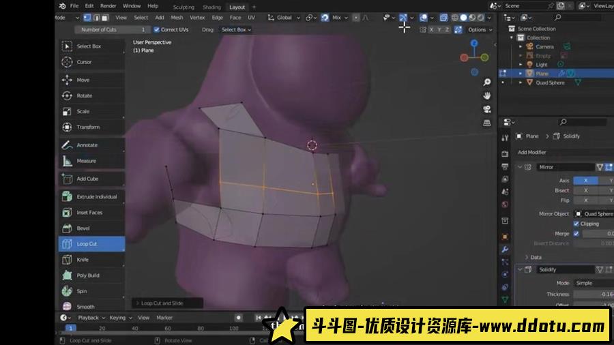The width and height of the screenshot is (614, 345).
Task: Open the Global orientation dropdown
Action: point(284,18)
